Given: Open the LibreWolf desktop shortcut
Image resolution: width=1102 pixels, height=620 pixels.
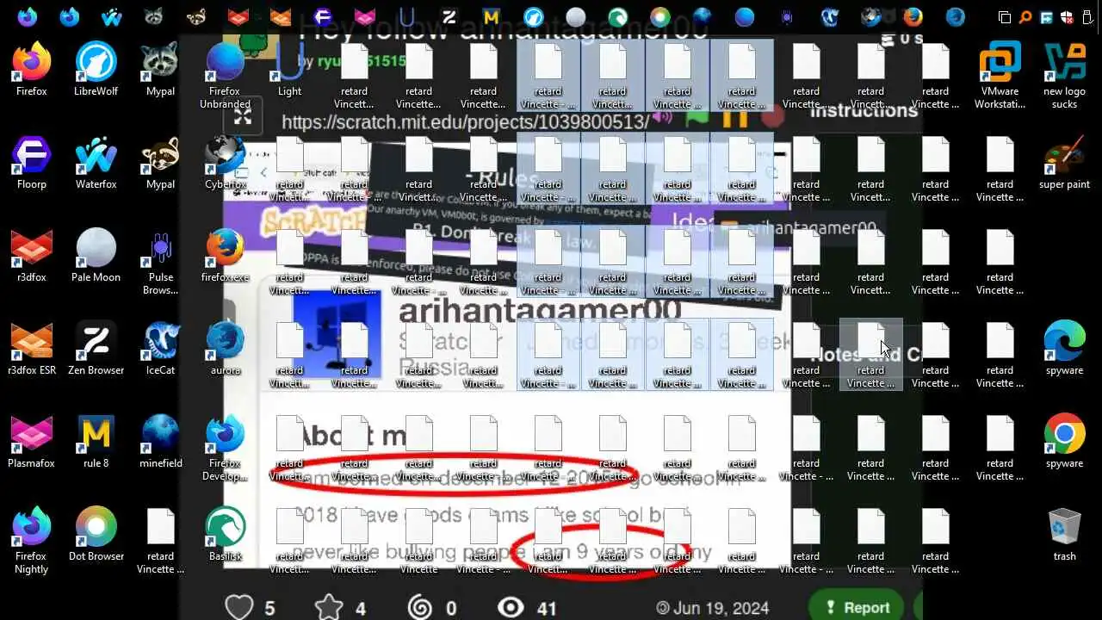Looking at the screenshot, I should pyautogui.click(x=96, y=69).
